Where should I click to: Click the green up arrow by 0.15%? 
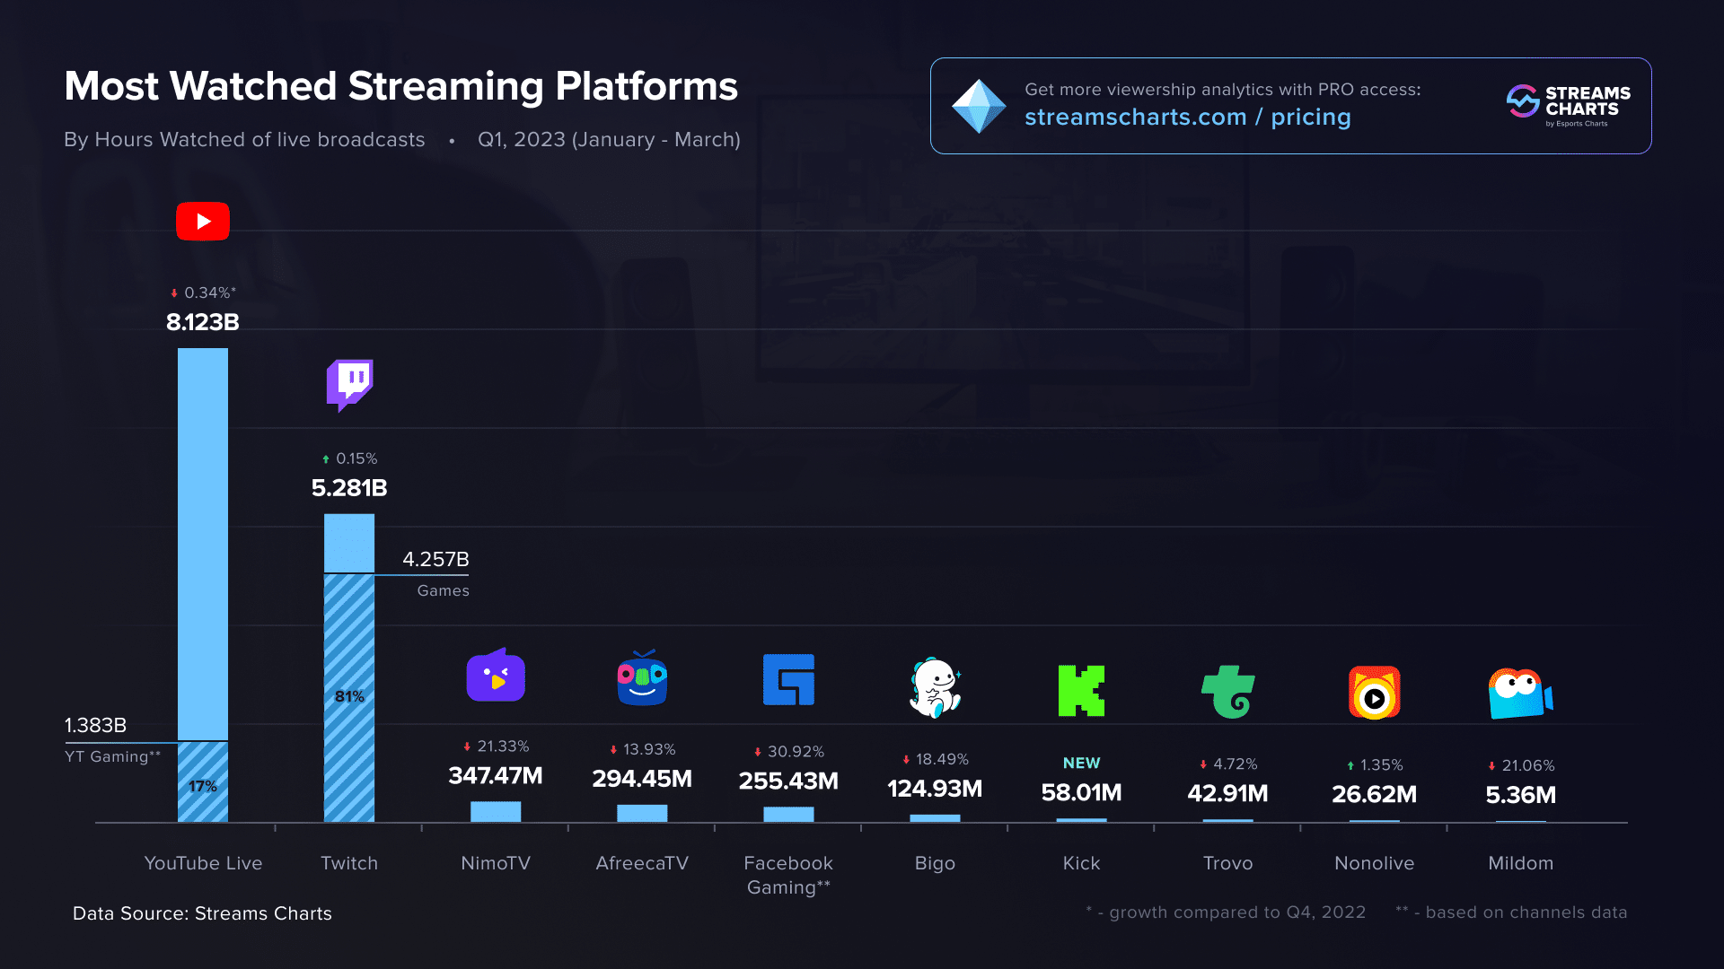[x=326, y=459]
